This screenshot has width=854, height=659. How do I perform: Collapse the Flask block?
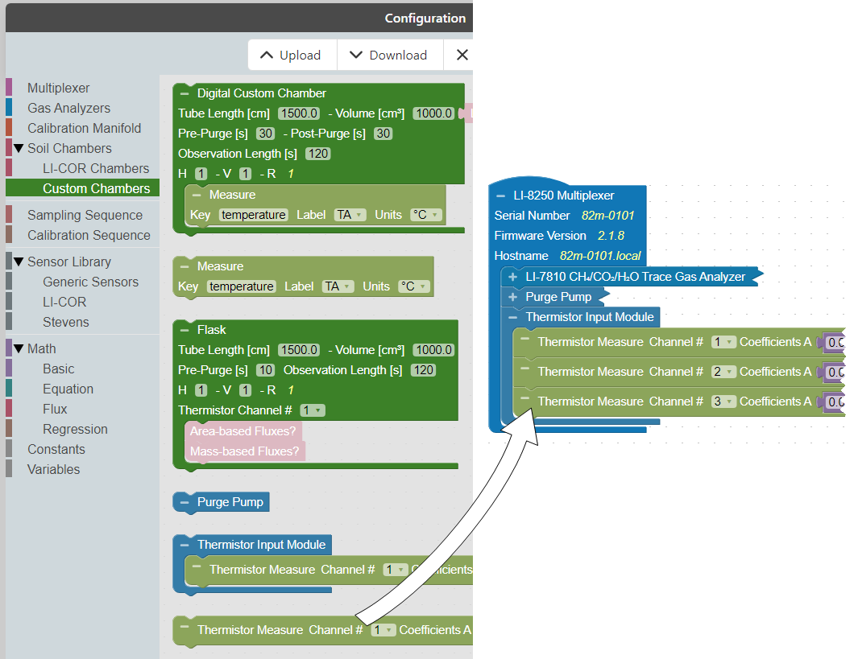[x=184, y=330]
